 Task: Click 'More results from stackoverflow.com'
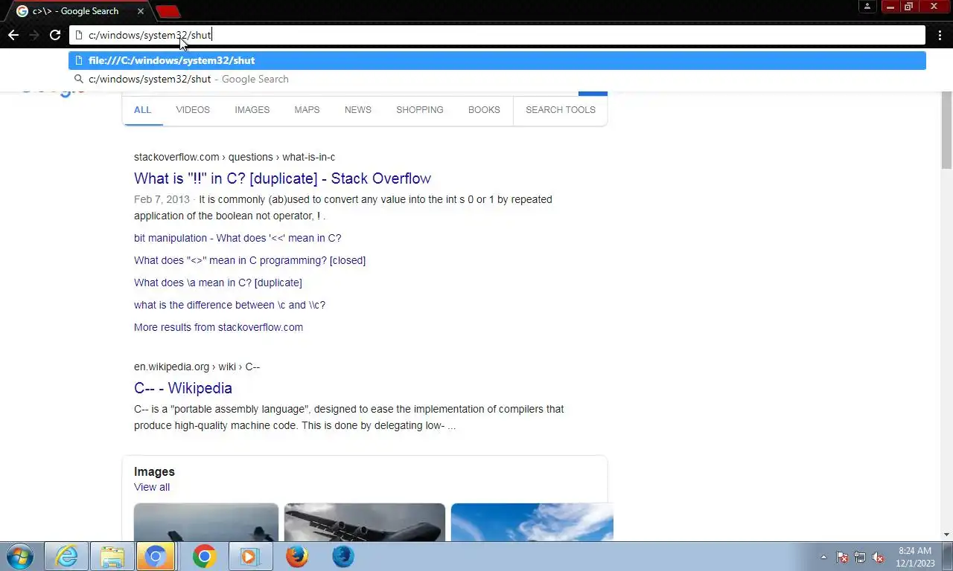218,327
